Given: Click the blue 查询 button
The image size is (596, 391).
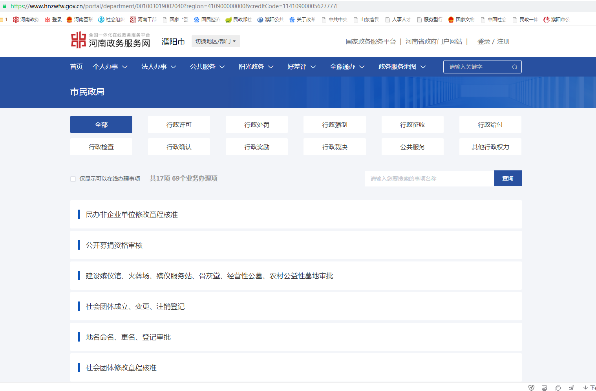Looking at the screenshot, I should coord(508,178).
